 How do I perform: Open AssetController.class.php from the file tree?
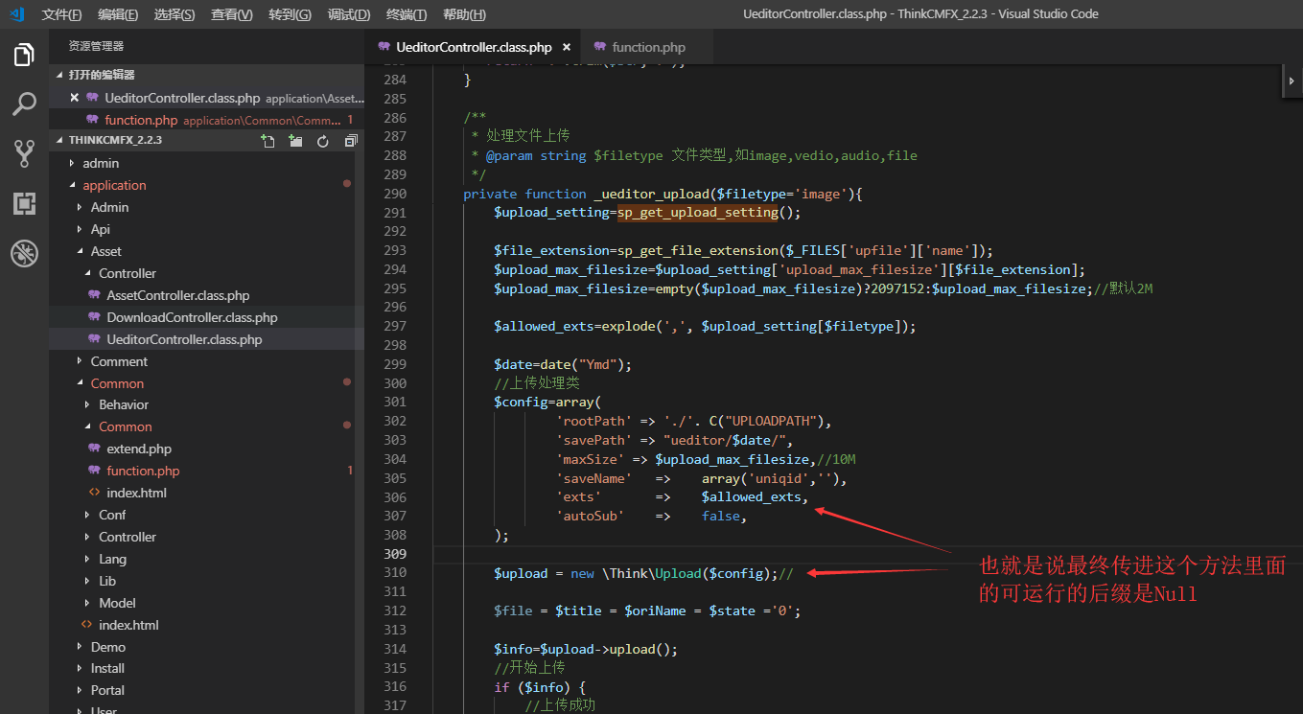click(x=177, y=295)
